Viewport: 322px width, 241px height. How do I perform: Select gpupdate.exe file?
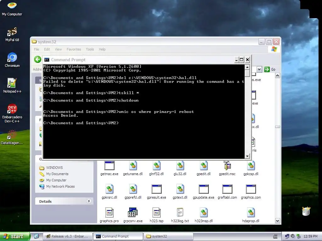click(x=204, y=192)
